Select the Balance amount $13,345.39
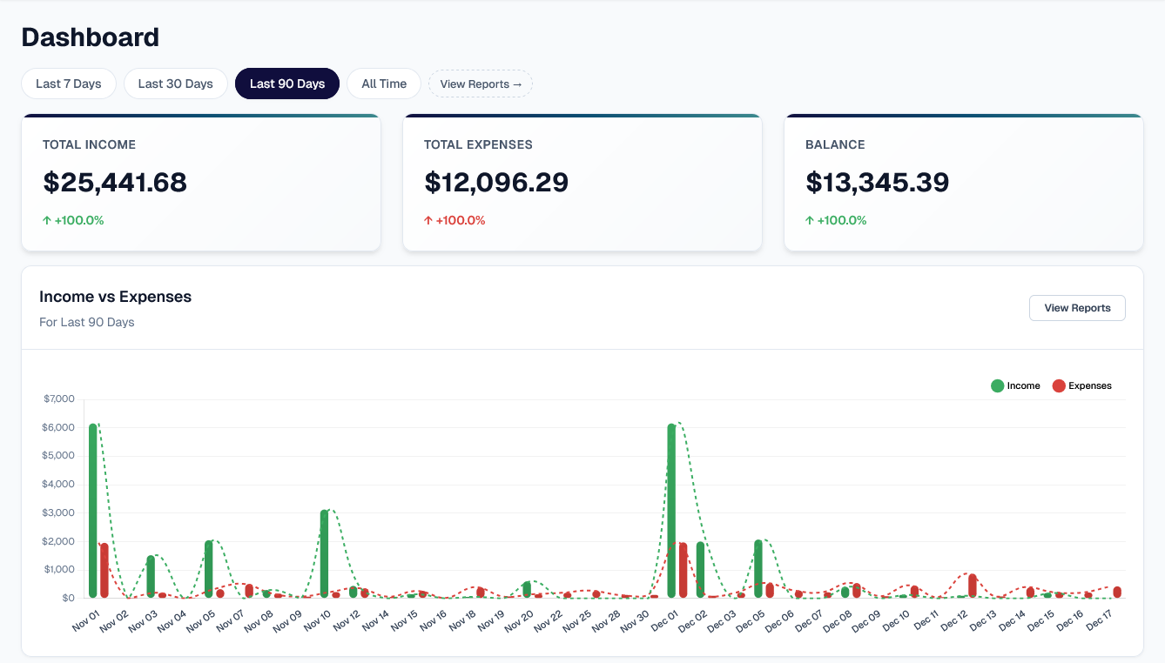 click(877, 183)
